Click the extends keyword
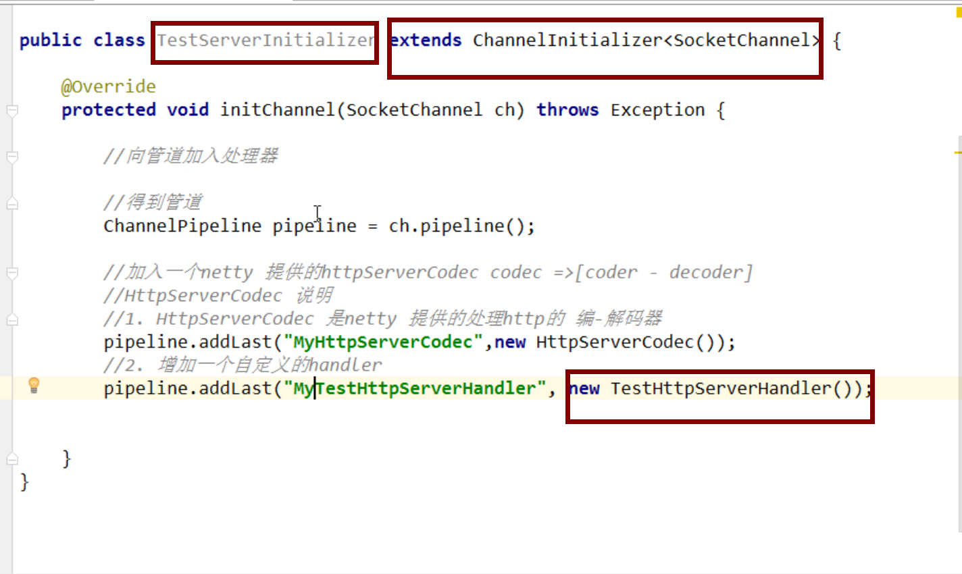The image size is (962, 574). tap(426, 41)
